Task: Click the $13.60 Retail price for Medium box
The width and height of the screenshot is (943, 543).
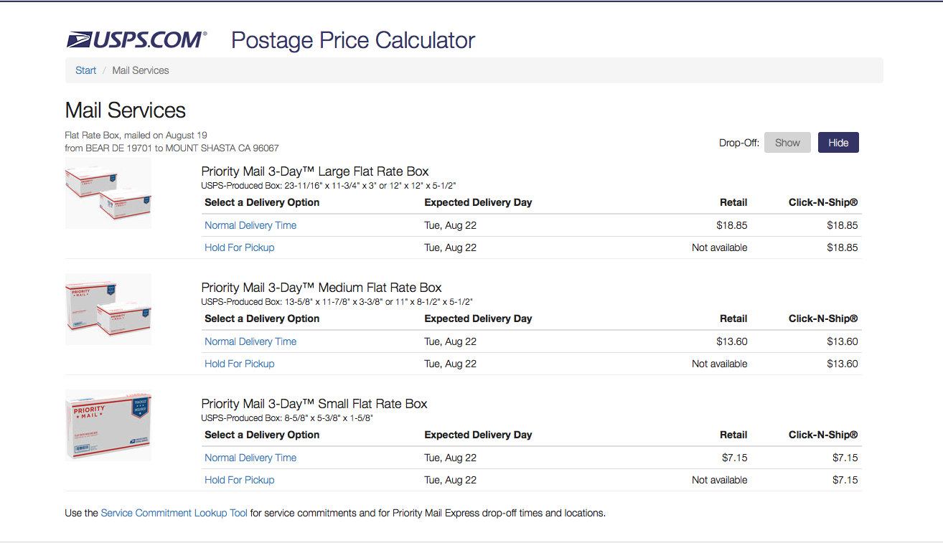Action: [732, 341]
